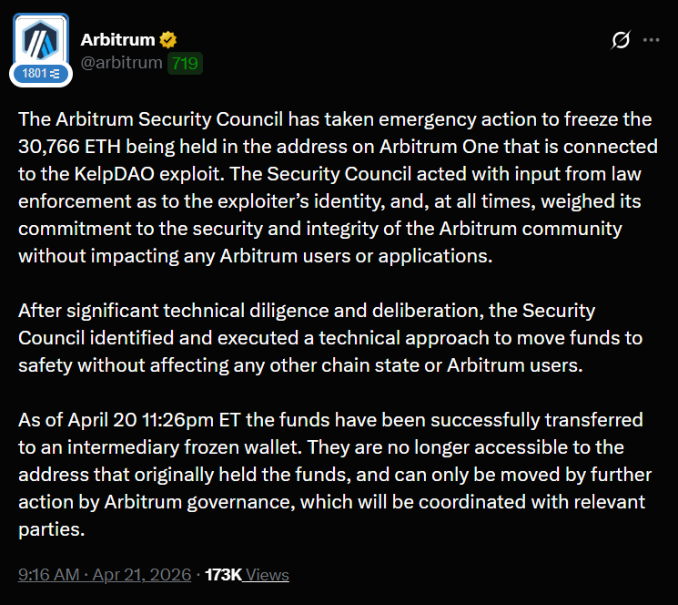
Task: View the 173K Views analytics
Action: (247, 574)
